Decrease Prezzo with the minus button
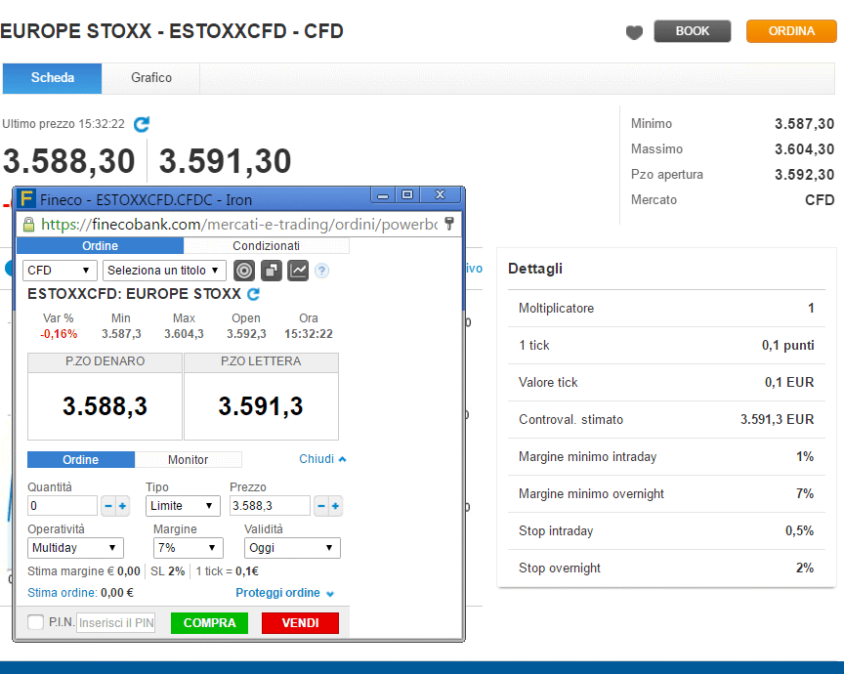Image resolution: width=844 pixels, height=674 pixels. pyautogui.click(x=321, y=506)
